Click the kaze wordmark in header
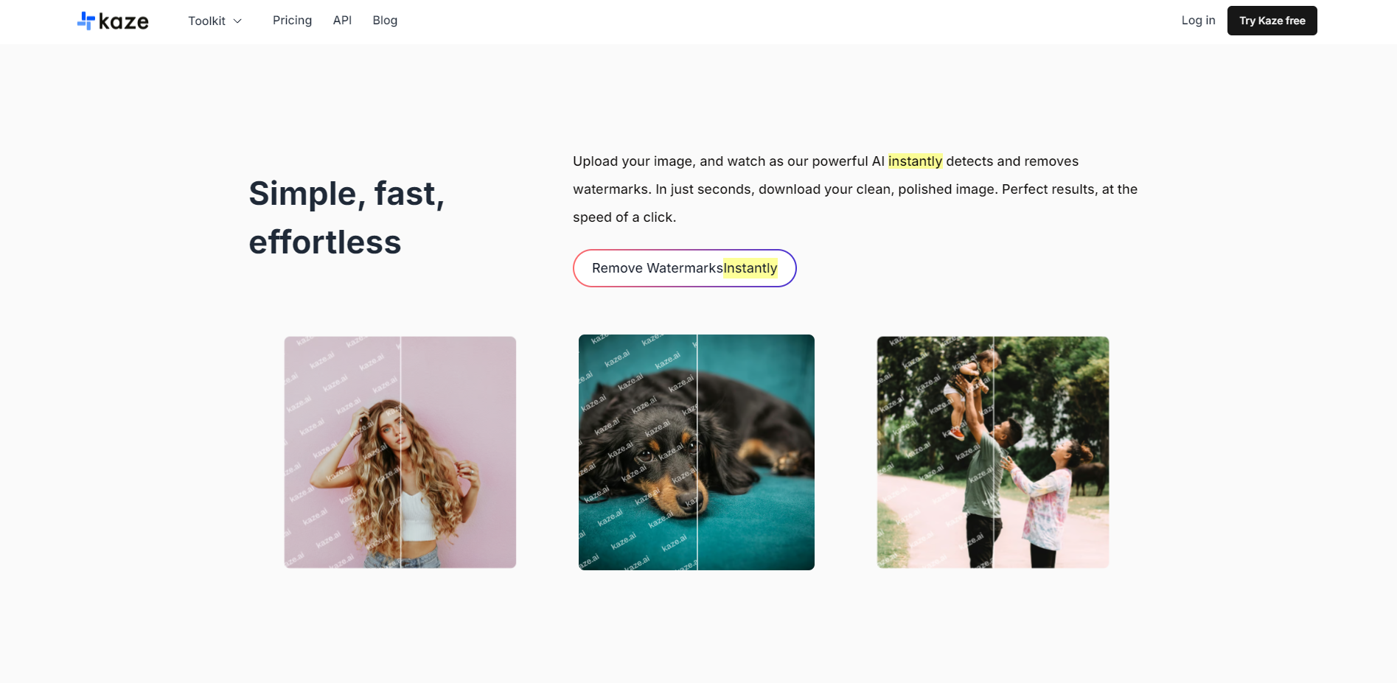This screenshot has height=683, width=1397. (x=124, y=22)
